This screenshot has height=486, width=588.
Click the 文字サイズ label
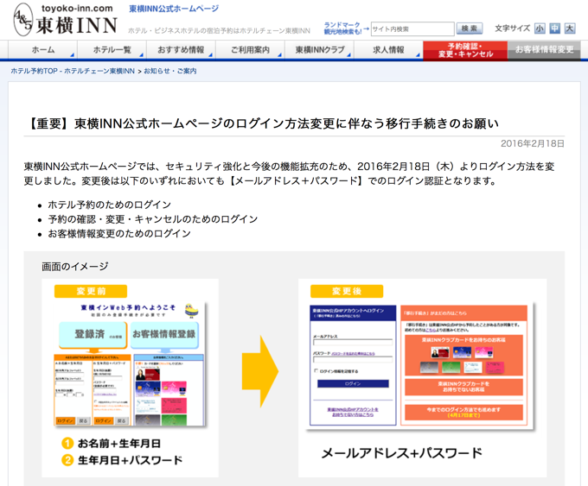(512, 28)
